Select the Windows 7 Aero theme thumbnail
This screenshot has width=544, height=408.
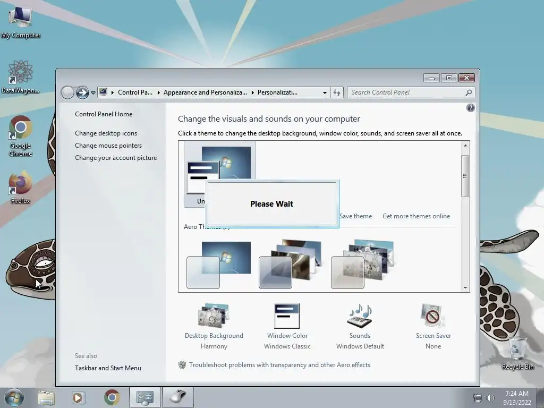pyautogui.click(x=219, y=265)
